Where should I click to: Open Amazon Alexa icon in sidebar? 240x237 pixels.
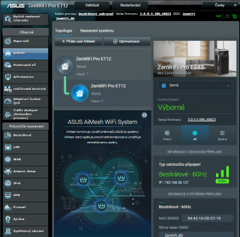coord(8,171)
